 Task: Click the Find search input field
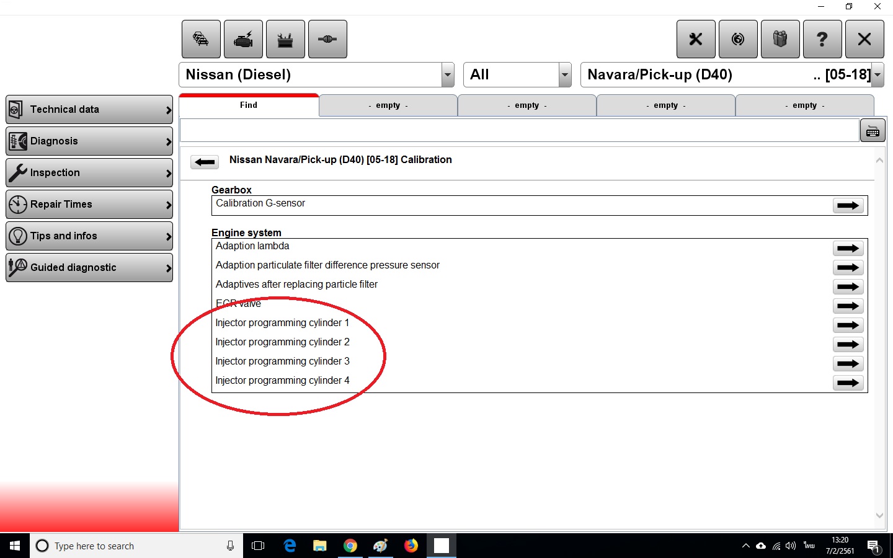(520, 131)
